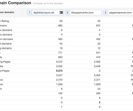Click value 637 in the domains row

(98, 26)
